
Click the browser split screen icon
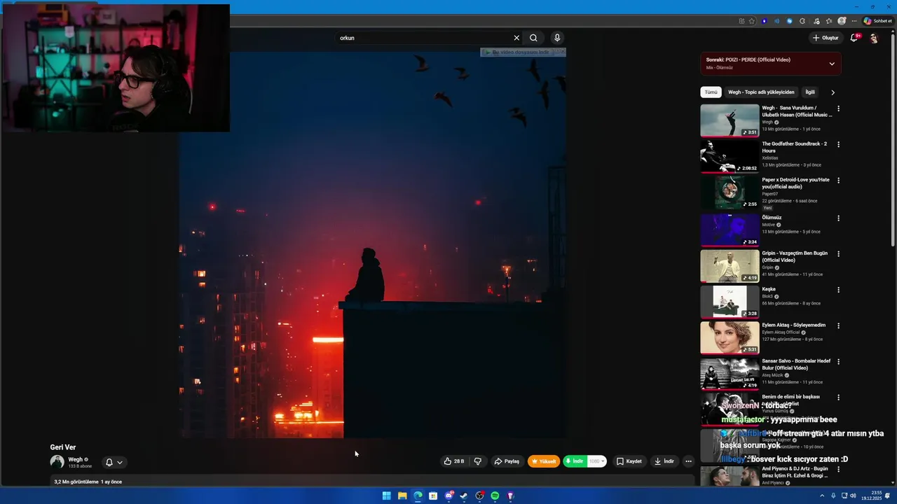(741, 21)
